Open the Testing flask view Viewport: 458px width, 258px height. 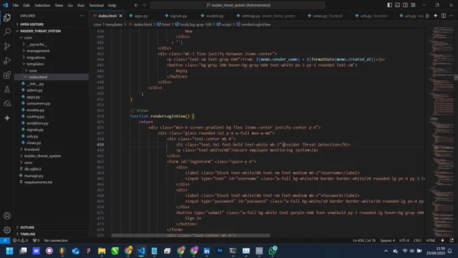coord(7,89)
